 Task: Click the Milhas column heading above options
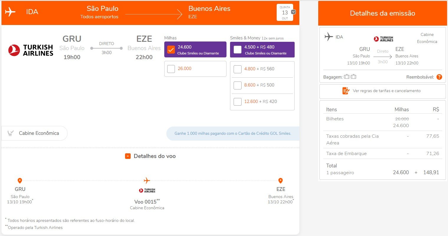click(x=170, y=38)
